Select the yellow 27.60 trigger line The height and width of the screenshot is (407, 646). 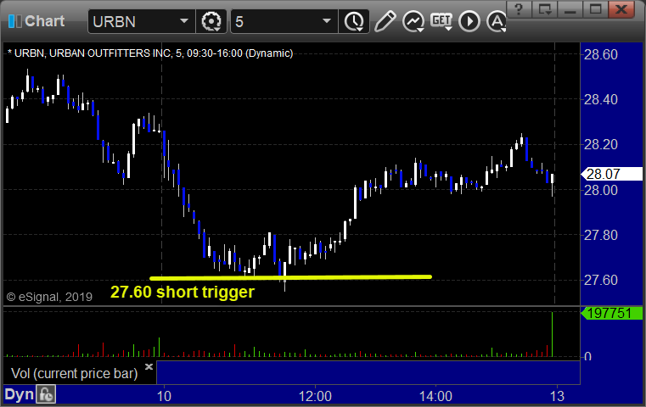coord(290,277)
